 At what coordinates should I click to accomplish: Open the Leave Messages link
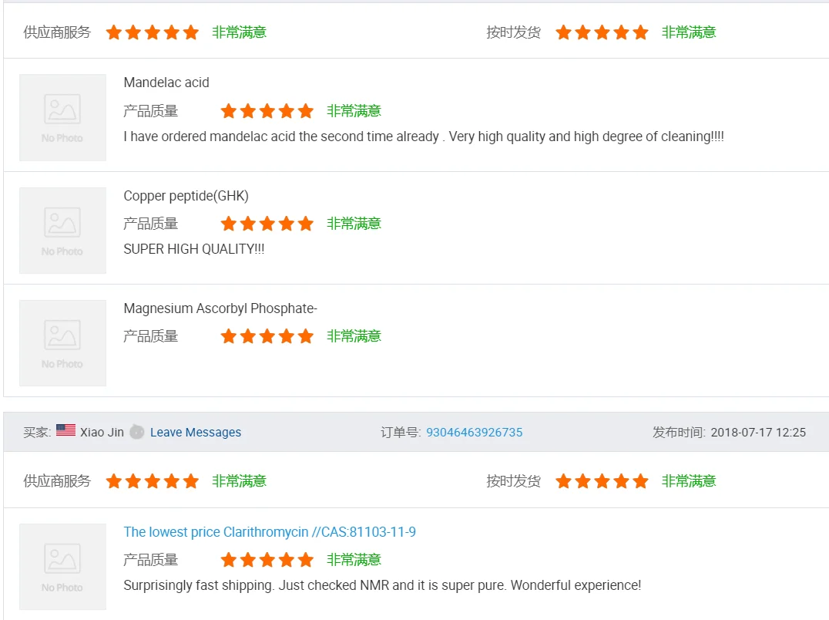tap(196, 433)
